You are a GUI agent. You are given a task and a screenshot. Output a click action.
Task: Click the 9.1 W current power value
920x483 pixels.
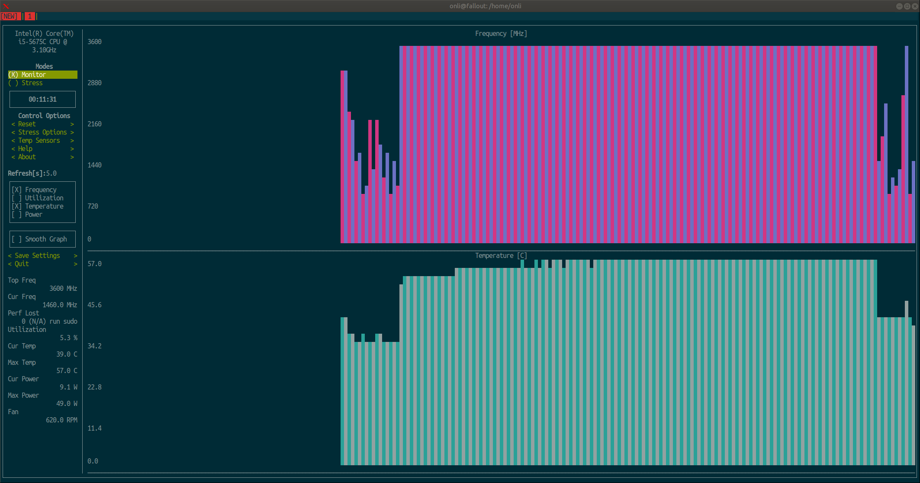click(68, 387)
